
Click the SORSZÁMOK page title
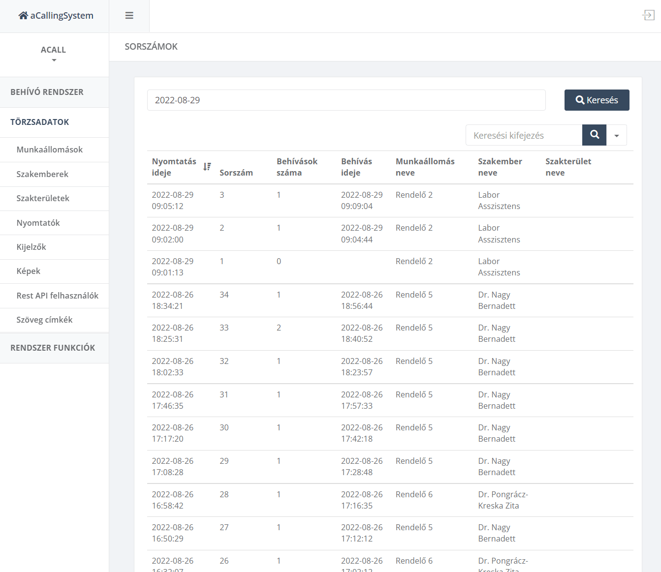[x=151, y=47]
